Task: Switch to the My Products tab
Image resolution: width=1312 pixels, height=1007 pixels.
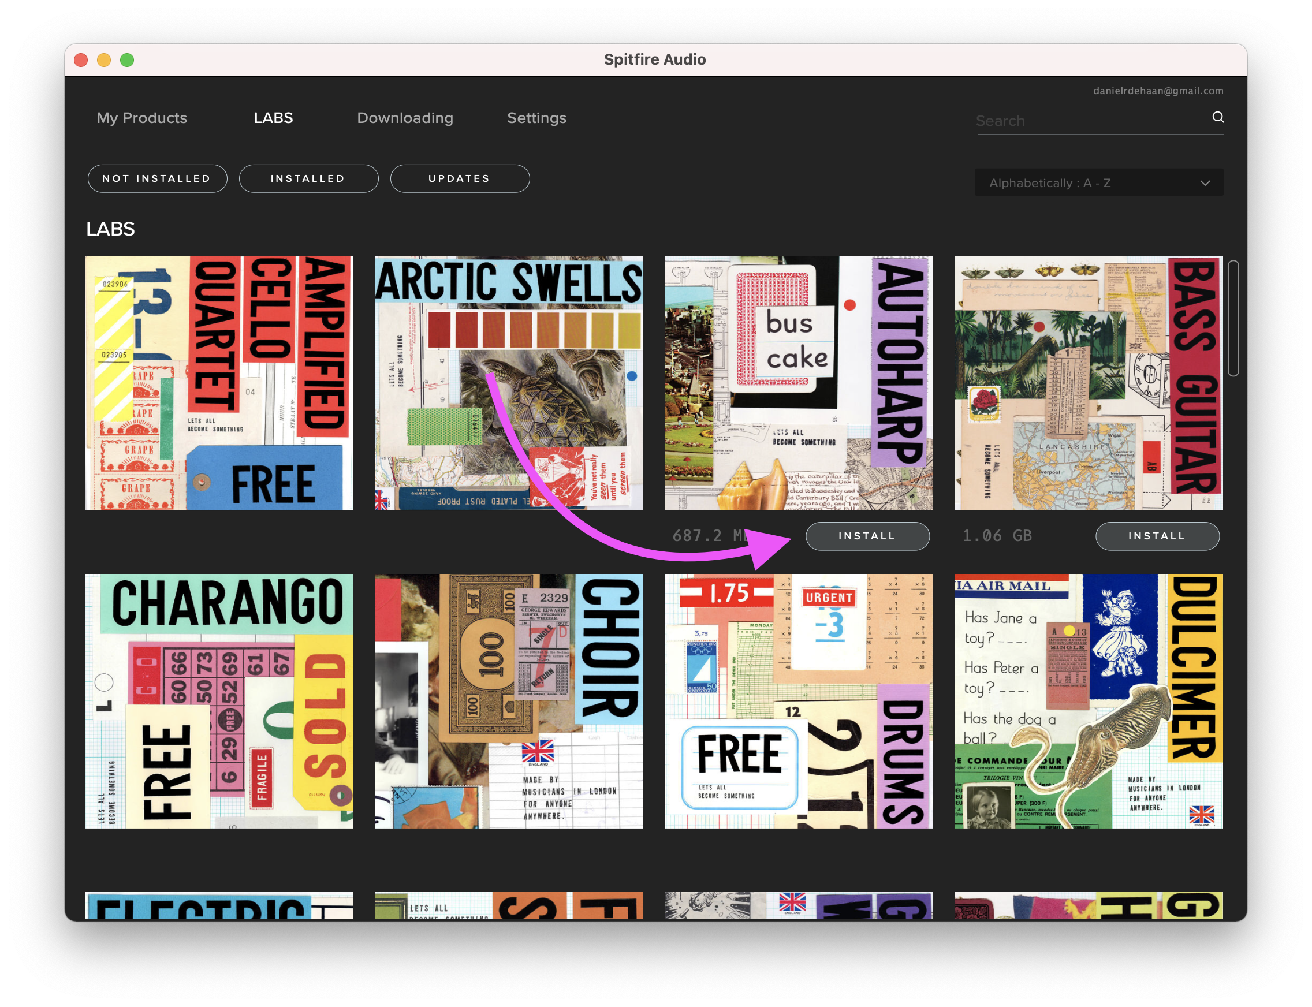Action: pyautogui.click(x=142, y=118)
